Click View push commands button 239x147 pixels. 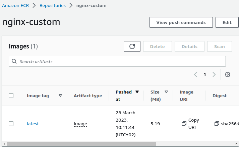coord(181,22)
